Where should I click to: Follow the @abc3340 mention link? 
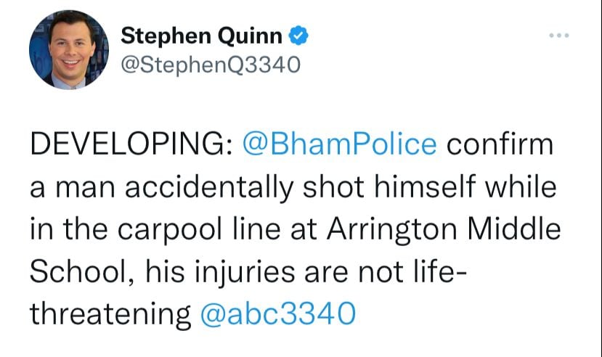(x=278, y=314)
